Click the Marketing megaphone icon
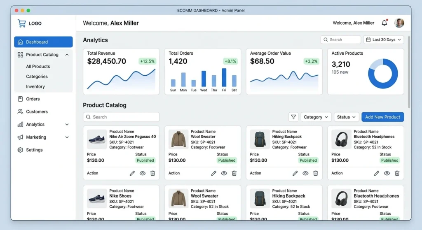422x230 pixels. [20, 137]
